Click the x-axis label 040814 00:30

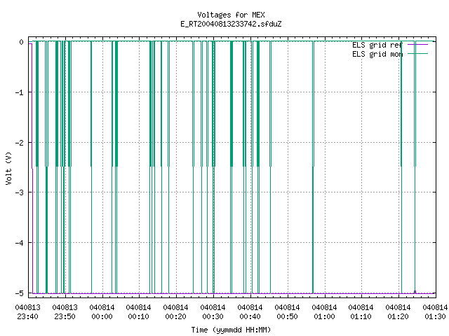tap(213, 312)
